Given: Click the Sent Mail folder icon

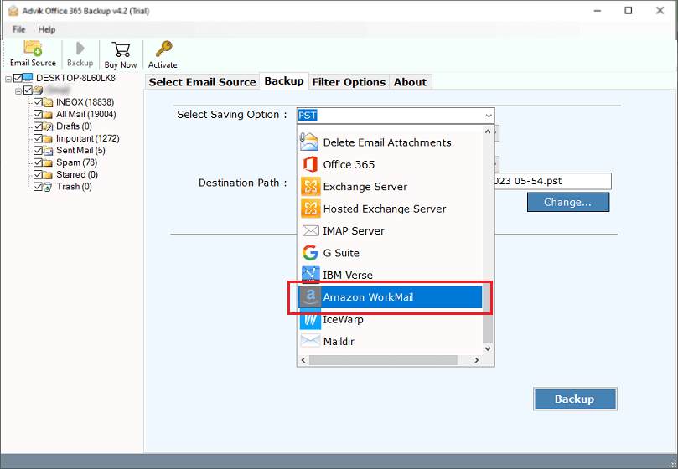Looking at the screenshot, I should pos(48,151).
